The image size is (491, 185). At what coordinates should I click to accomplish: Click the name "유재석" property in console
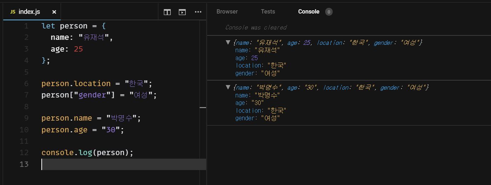pyautogui.click(x=258, y=50)
